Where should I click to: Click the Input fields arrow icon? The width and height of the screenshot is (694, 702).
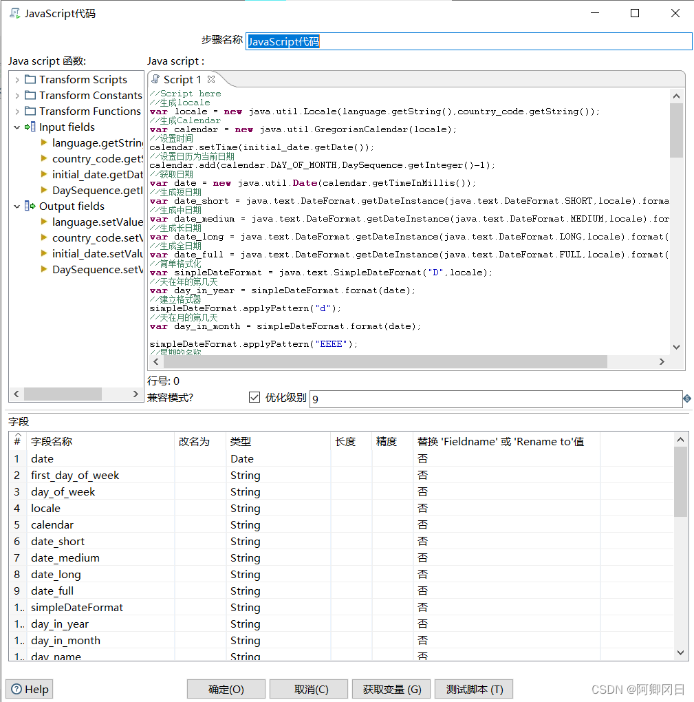click(x=30, y=127)
